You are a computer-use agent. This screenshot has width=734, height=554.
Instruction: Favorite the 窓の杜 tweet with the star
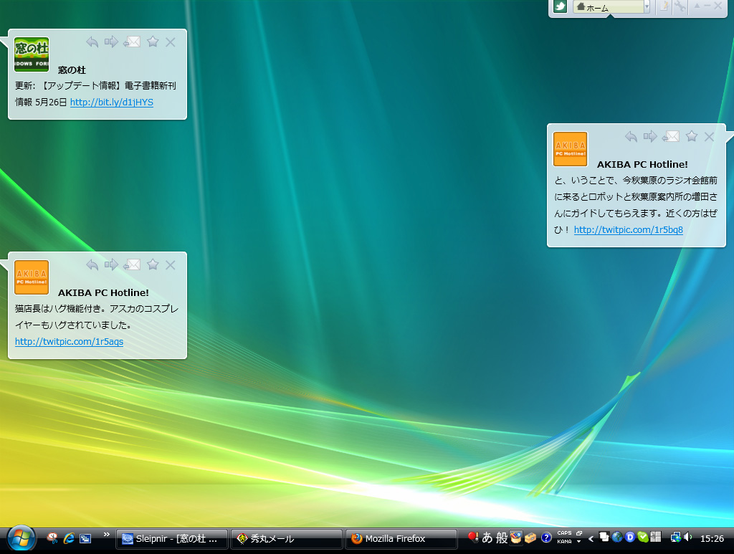click(152, 42)
